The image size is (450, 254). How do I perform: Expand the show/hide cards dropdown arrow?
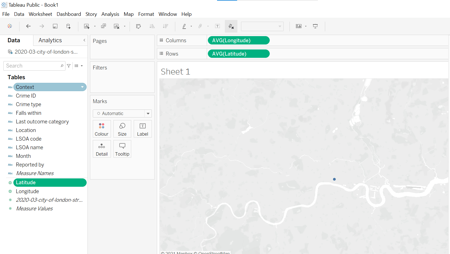click(x=306, y=26)
